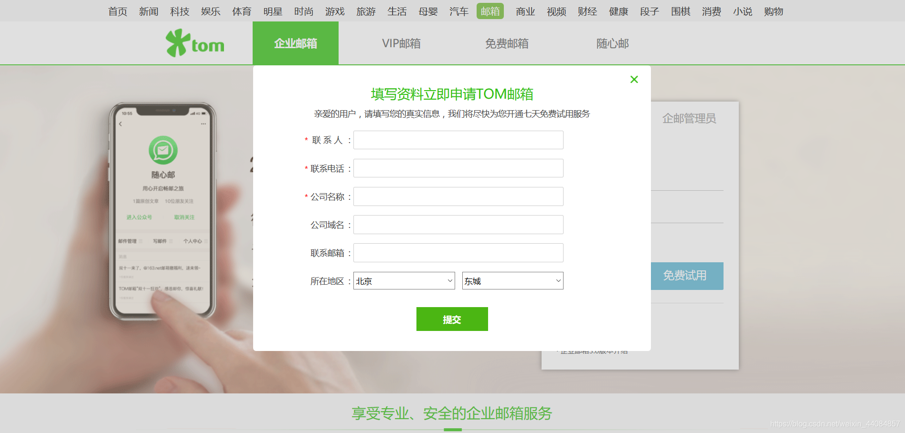Image resolution: width=905 pixels, height=433 pixels.
Task: Open the 围棋 section
Action: (x=680, y=11)
